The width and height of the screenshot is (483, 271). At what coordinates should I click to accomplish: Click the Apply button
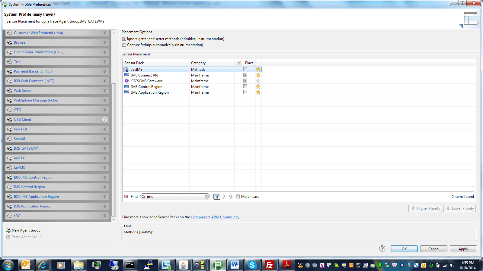tap(463, 249)
